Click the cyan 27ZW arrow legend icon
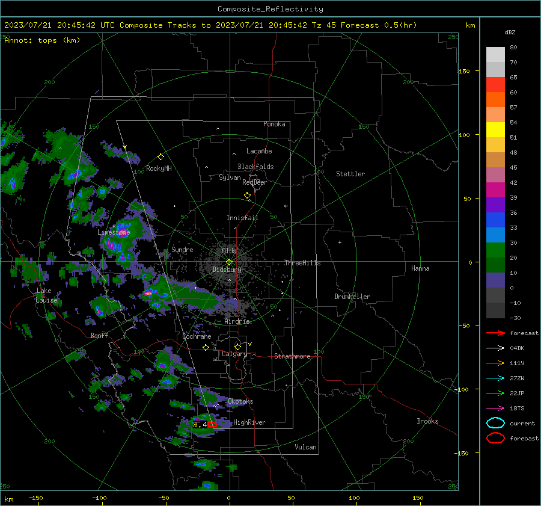 click(495, 378)
